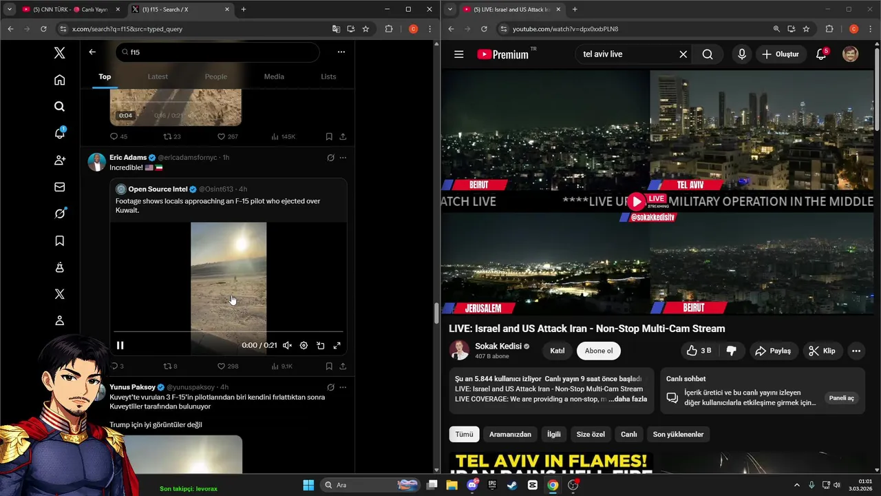Select Size özel filter chip
The width and height of the screenshot is (881, 496).
pos(591,434)
